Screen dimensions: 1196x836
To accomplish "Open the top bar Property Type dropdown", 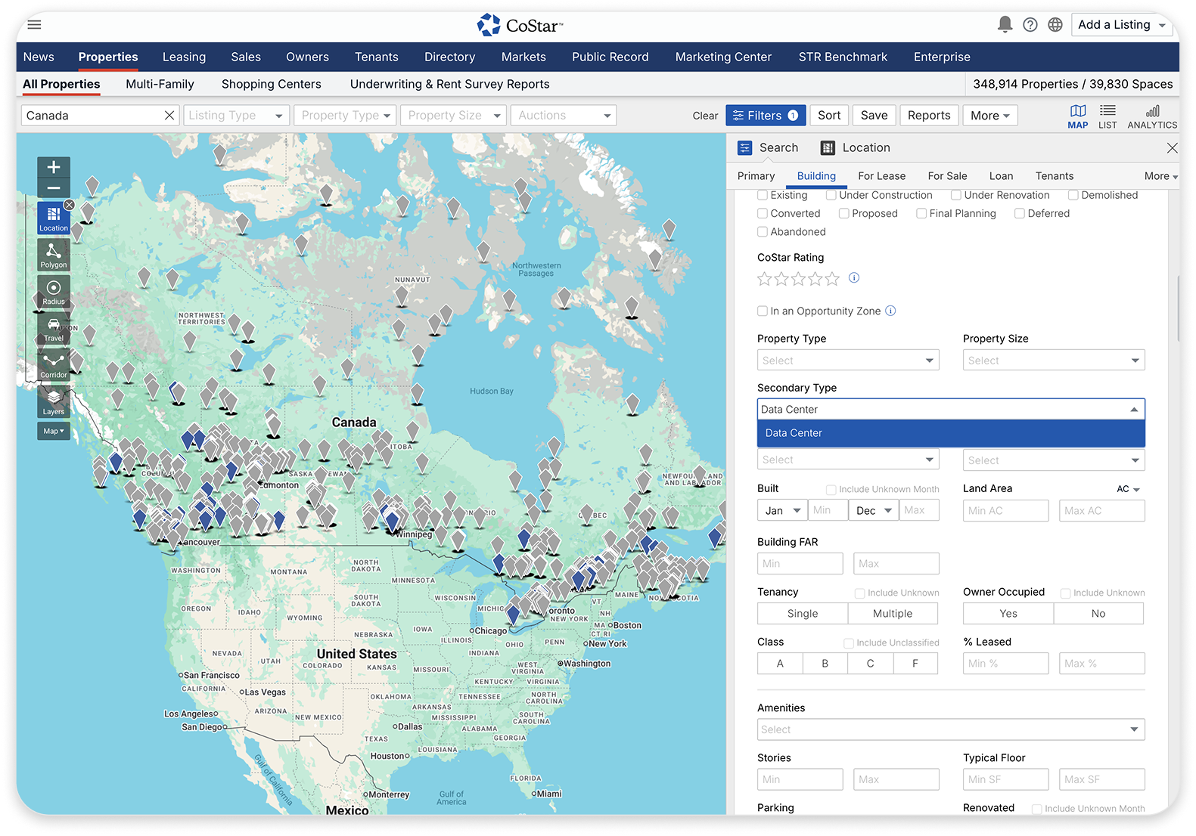I will point(345,115).
